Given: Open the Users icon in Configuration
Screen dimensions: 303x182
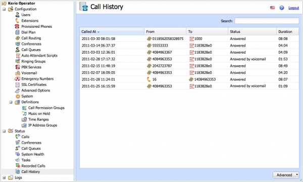Looking at the screenshot, I should [x=17, y=15].
